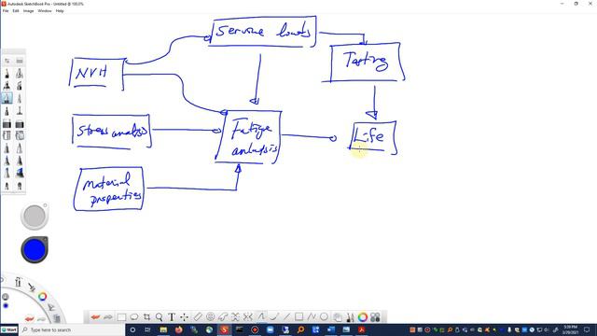Click the Undo arrow in bottom toolbar
Screen dimensions: 597x336
pos(95,317)
